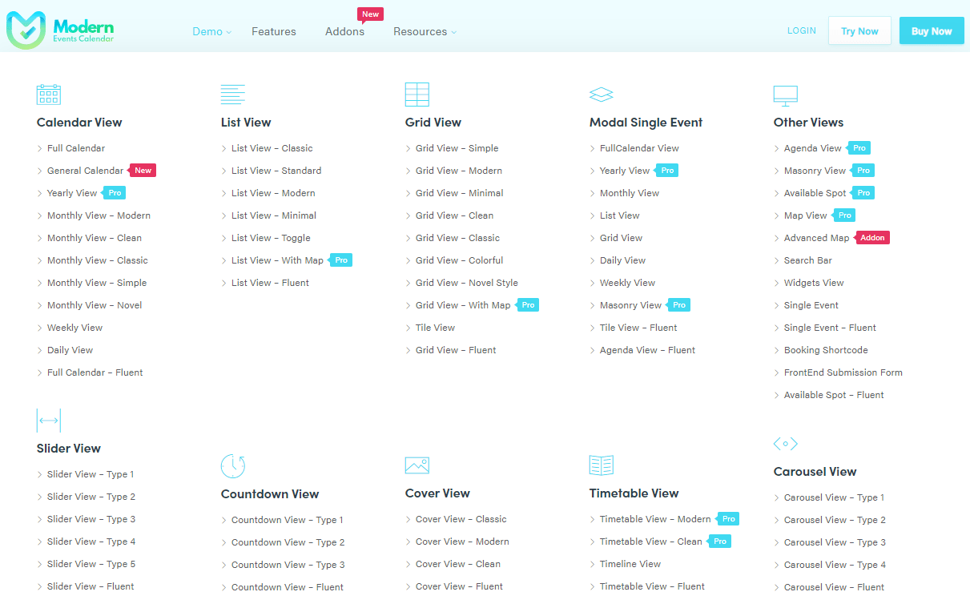Open the Addons menu item
The image size is (970, 612).
click(x=344, y=31)
